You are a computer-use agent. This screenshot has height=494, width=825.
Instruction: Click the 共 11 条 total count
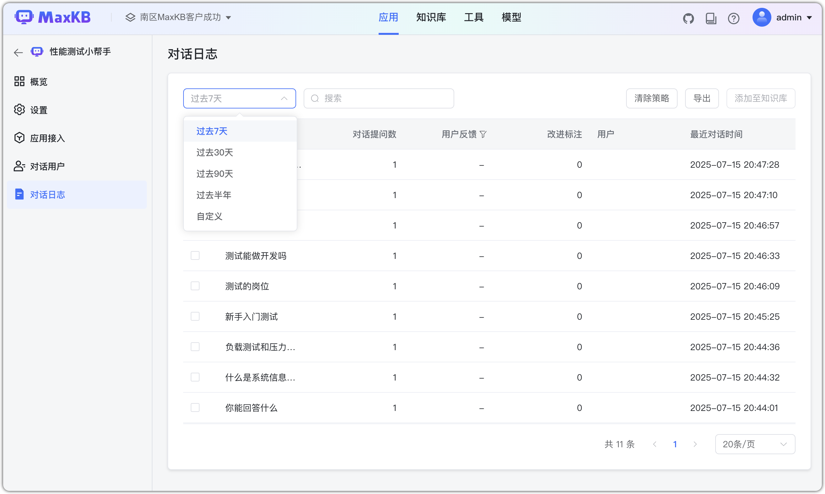tap(619, 444)
